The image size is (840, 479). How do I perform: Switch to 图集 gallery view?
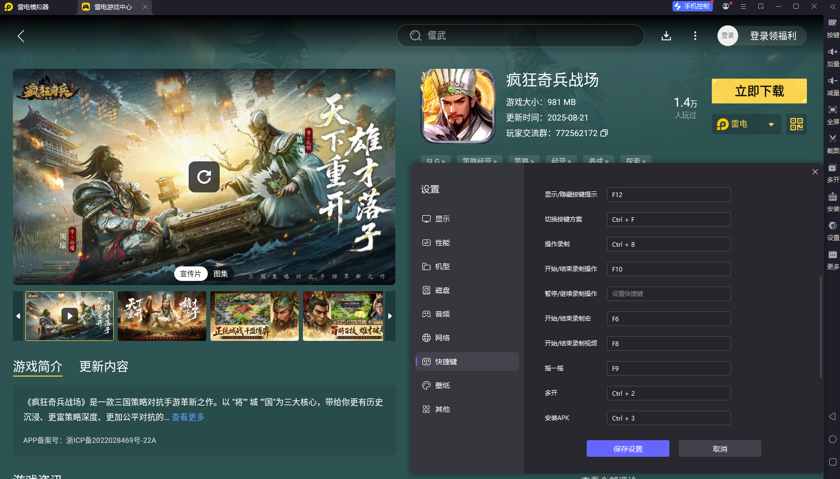(221, 274)
